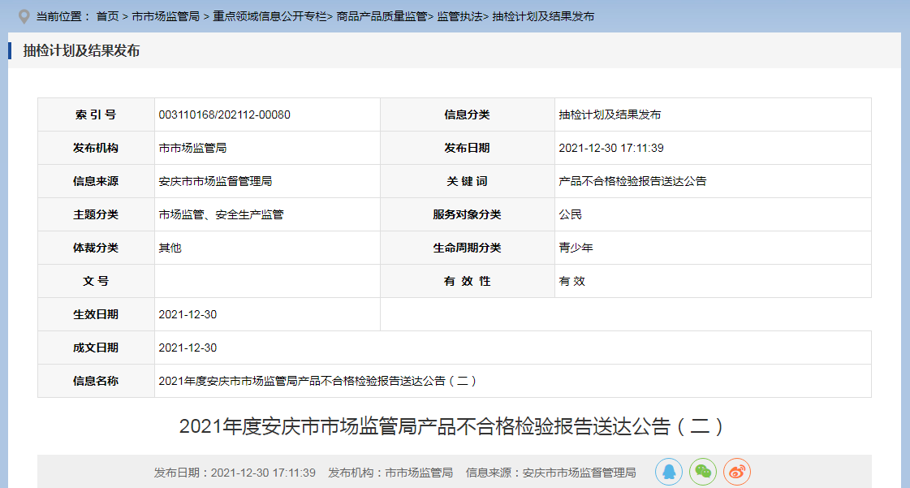Select 2021-12-30 in 成文日期 row
Screen dimensions: 910x488
tap(188, 348)
